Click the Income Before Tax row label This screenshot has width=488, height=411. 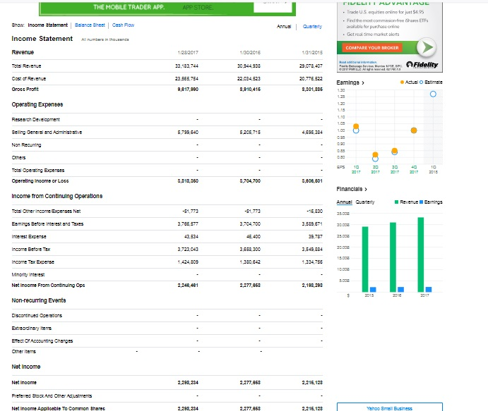31,249
